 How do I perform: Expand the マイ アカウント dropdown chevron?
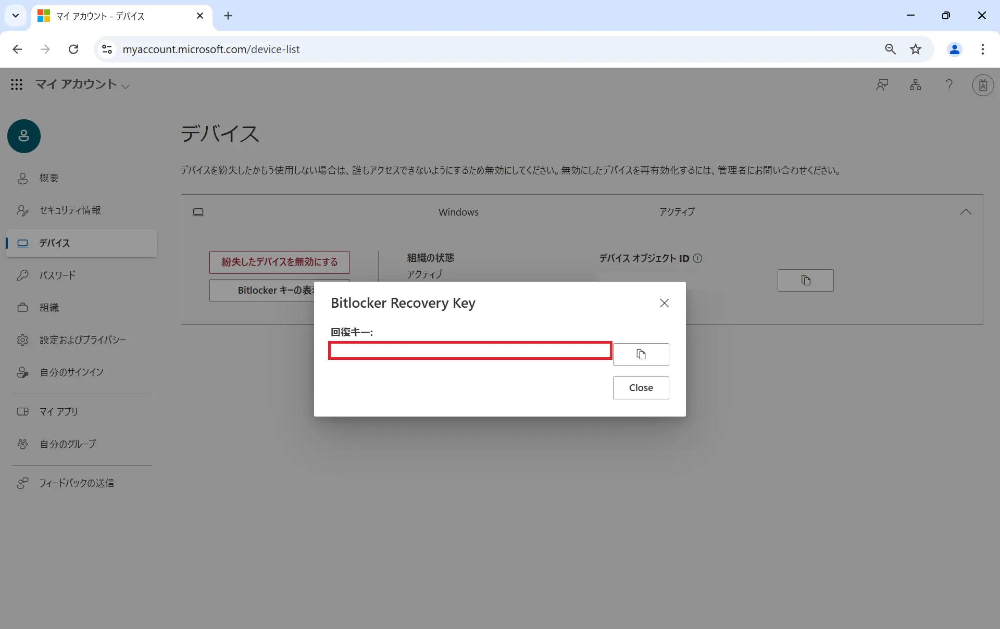point(126,86)
